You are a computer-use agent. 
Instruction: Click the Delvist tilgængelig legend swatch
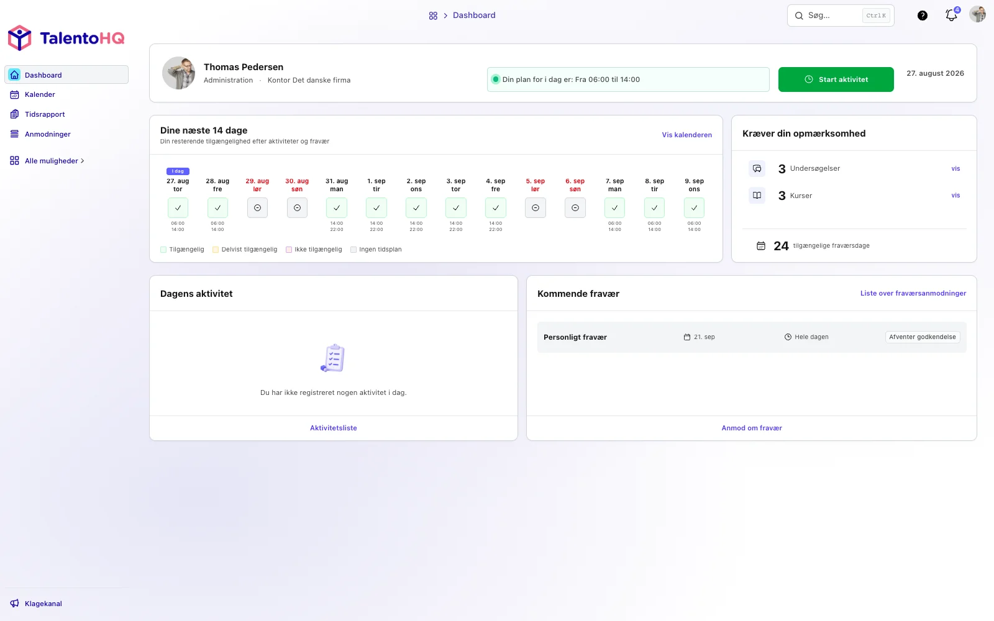coord(216,250)
